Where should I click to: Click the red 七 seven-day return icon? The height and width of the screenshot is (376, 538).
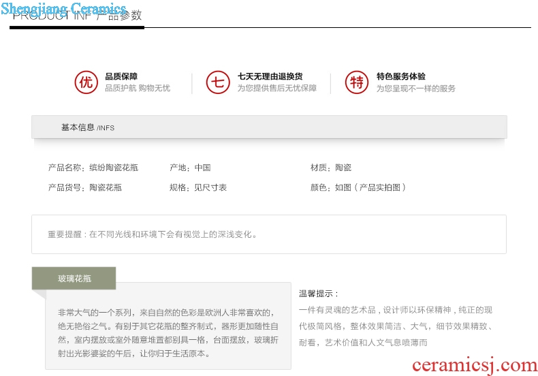click(218, 82)
